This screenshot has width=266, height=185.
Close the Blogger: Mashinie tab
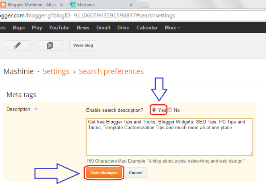click(62, 5)
